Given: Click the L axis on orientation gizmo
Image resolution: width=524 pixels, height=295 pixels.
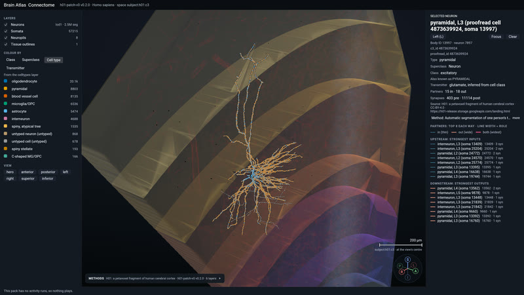Looking at the screenshot, I should pos(414,265).
